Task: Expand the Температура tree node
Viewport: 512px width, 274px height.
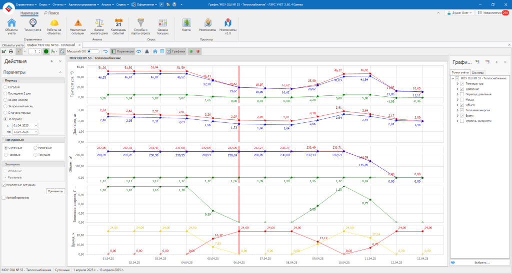Action: (457, 84)
